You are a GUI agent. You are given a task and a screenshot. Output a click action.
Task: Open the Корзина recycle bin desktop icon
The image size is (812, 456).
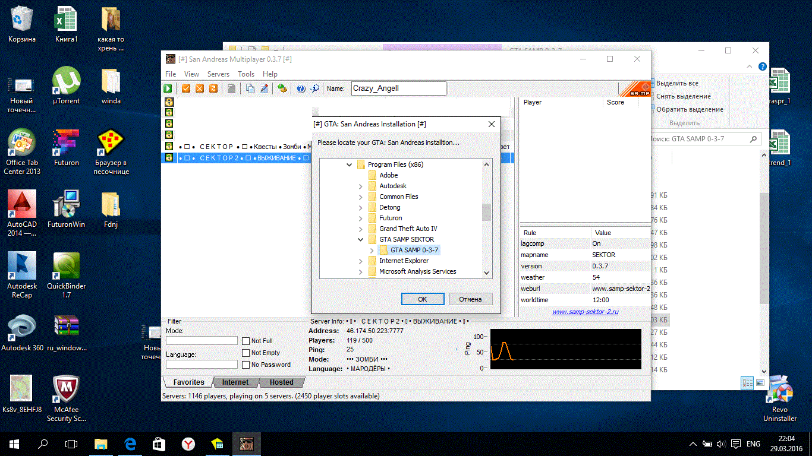tap(22, 25)
